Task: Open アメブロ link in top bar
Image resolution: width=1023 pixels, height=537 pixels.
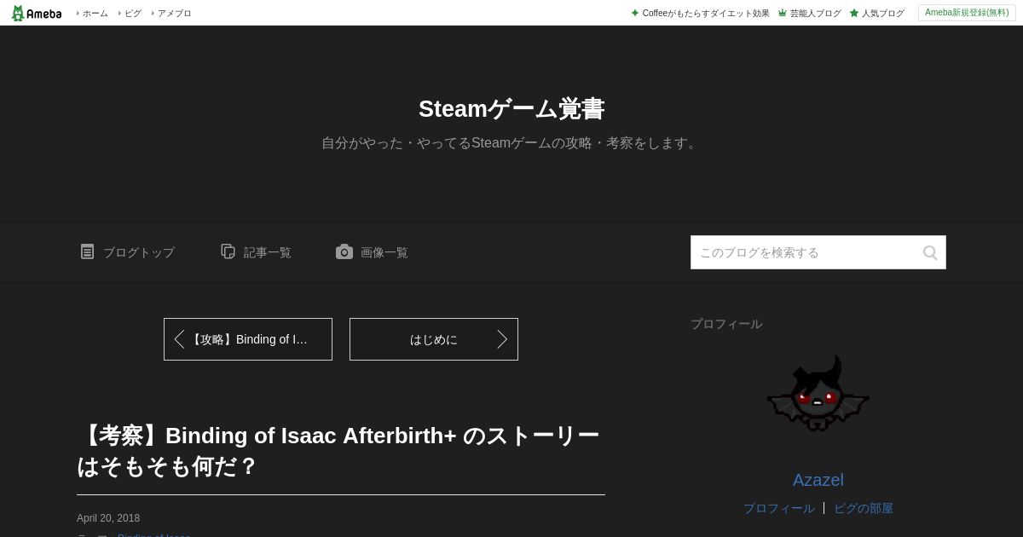Action: (x=174, y=14)
